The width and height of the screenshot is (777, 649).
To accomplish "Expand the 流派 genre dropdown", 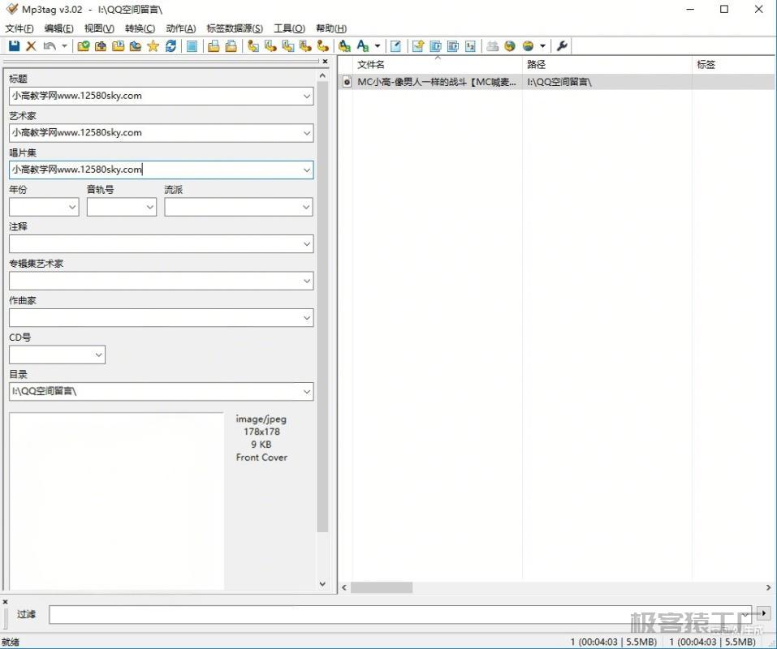I will [x=306, y=208].
